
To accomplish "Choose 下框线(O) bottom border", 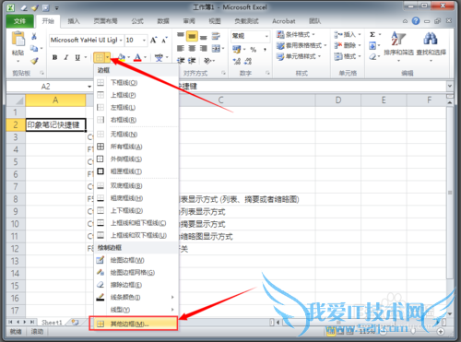I will [x=136, y=83].
